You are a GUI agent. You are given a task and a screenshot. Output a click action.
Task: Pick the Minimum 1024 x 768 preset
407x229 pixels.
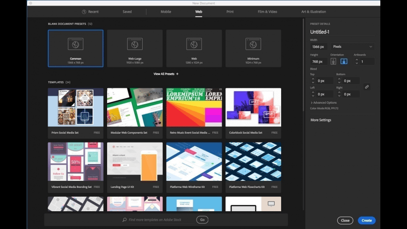[x=253, y=44]
